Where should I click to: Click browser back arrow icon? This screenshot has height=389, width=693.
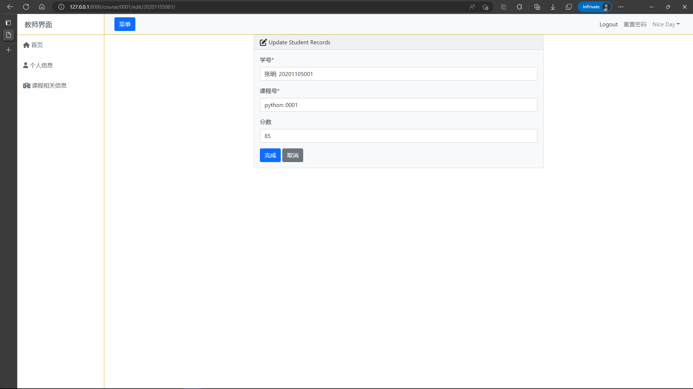10,7
